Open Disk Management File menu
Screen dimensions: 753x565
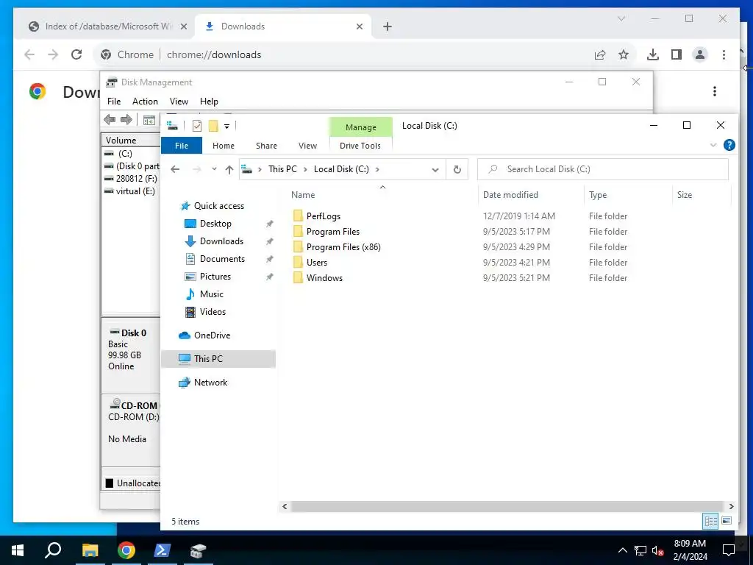(114, 102)
